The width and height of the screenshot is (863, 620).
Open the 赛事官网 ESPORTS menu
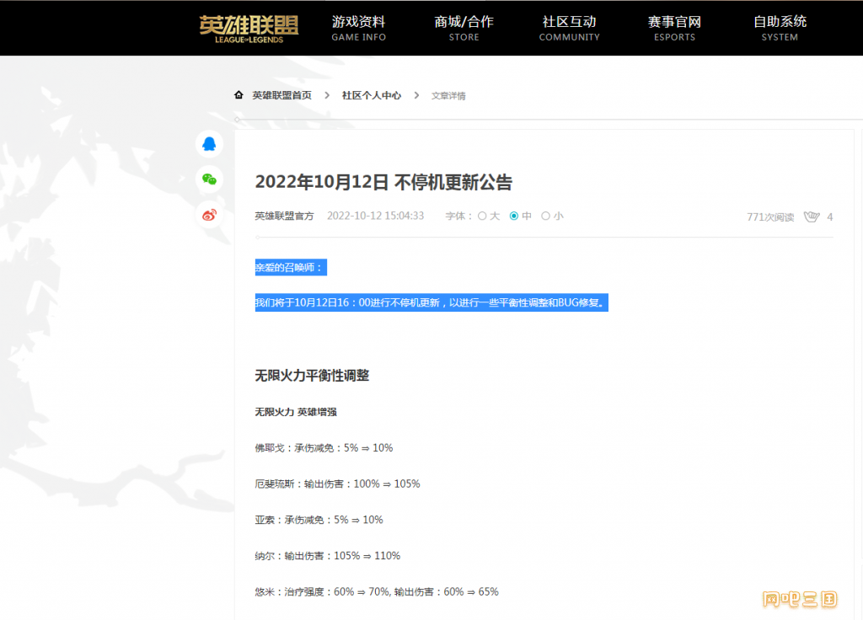(674, 28)
